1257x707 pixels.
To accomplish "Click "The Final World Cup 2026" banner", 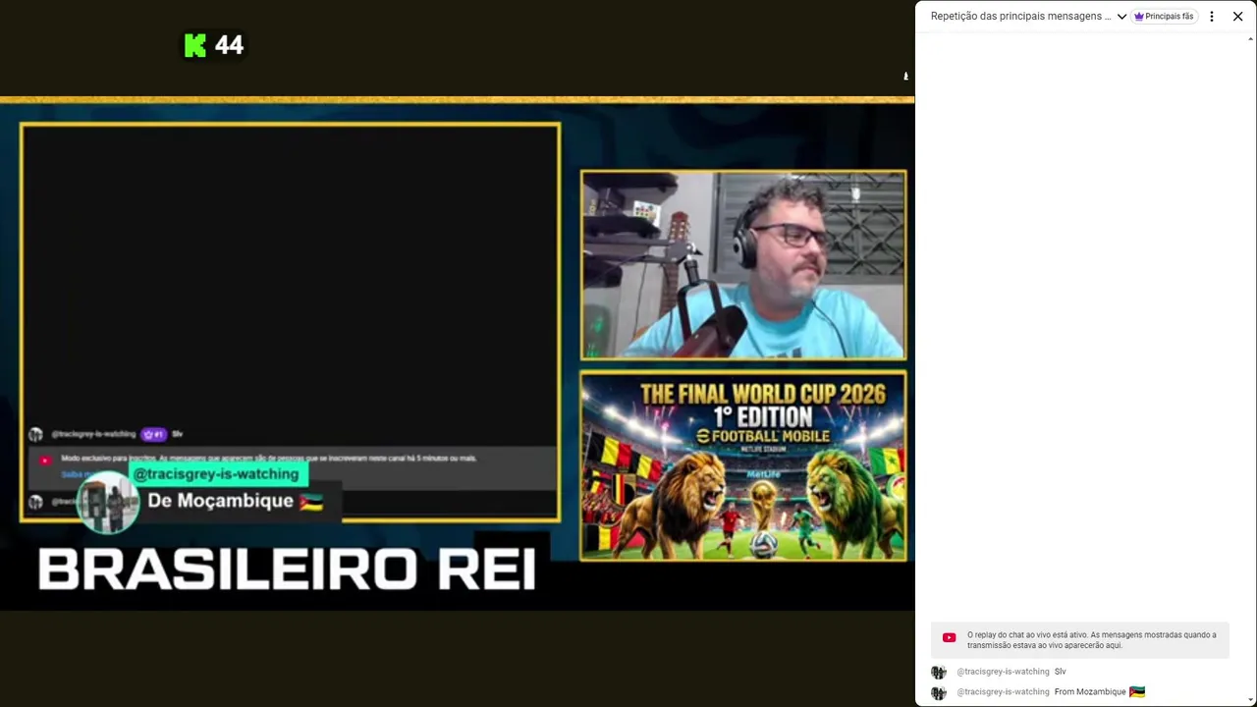I will click(x=743, y=465).
